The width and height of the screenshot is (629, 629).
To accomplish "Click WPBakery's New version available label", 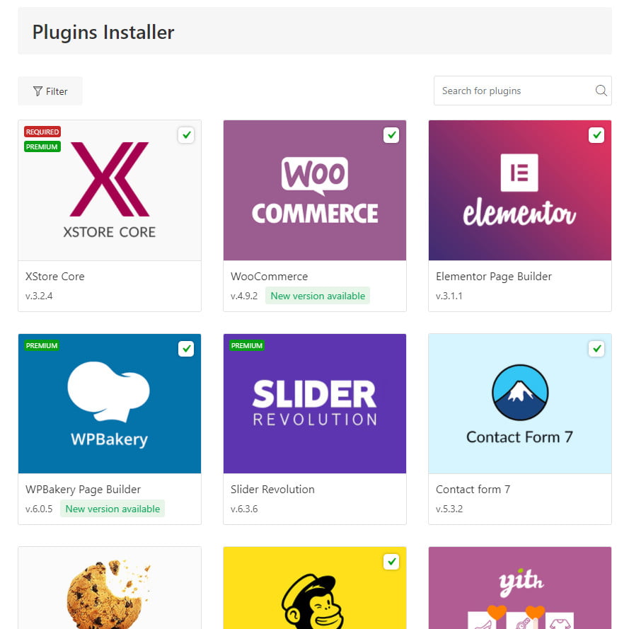I will (x=112, y=509).
